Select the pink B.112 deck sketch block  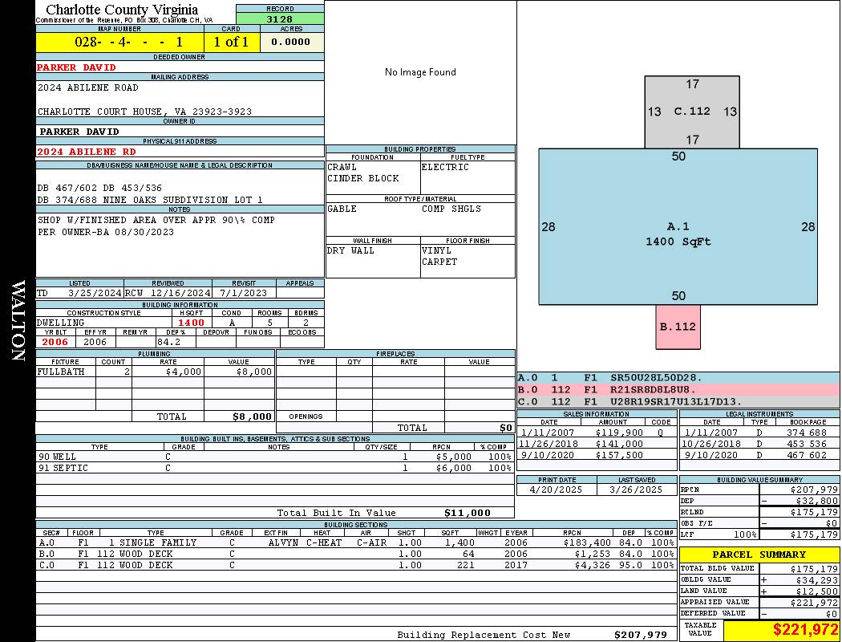(678, 327)
